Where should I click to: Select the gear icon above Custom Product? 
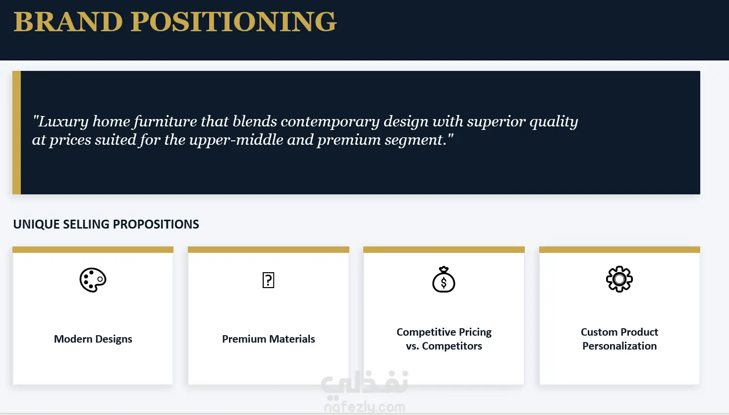pyautogui.click(x=619, y=280)
